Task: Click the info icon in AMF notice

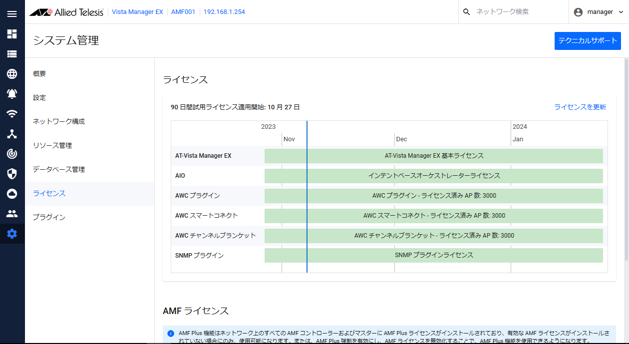Action: tap(171, 333)
